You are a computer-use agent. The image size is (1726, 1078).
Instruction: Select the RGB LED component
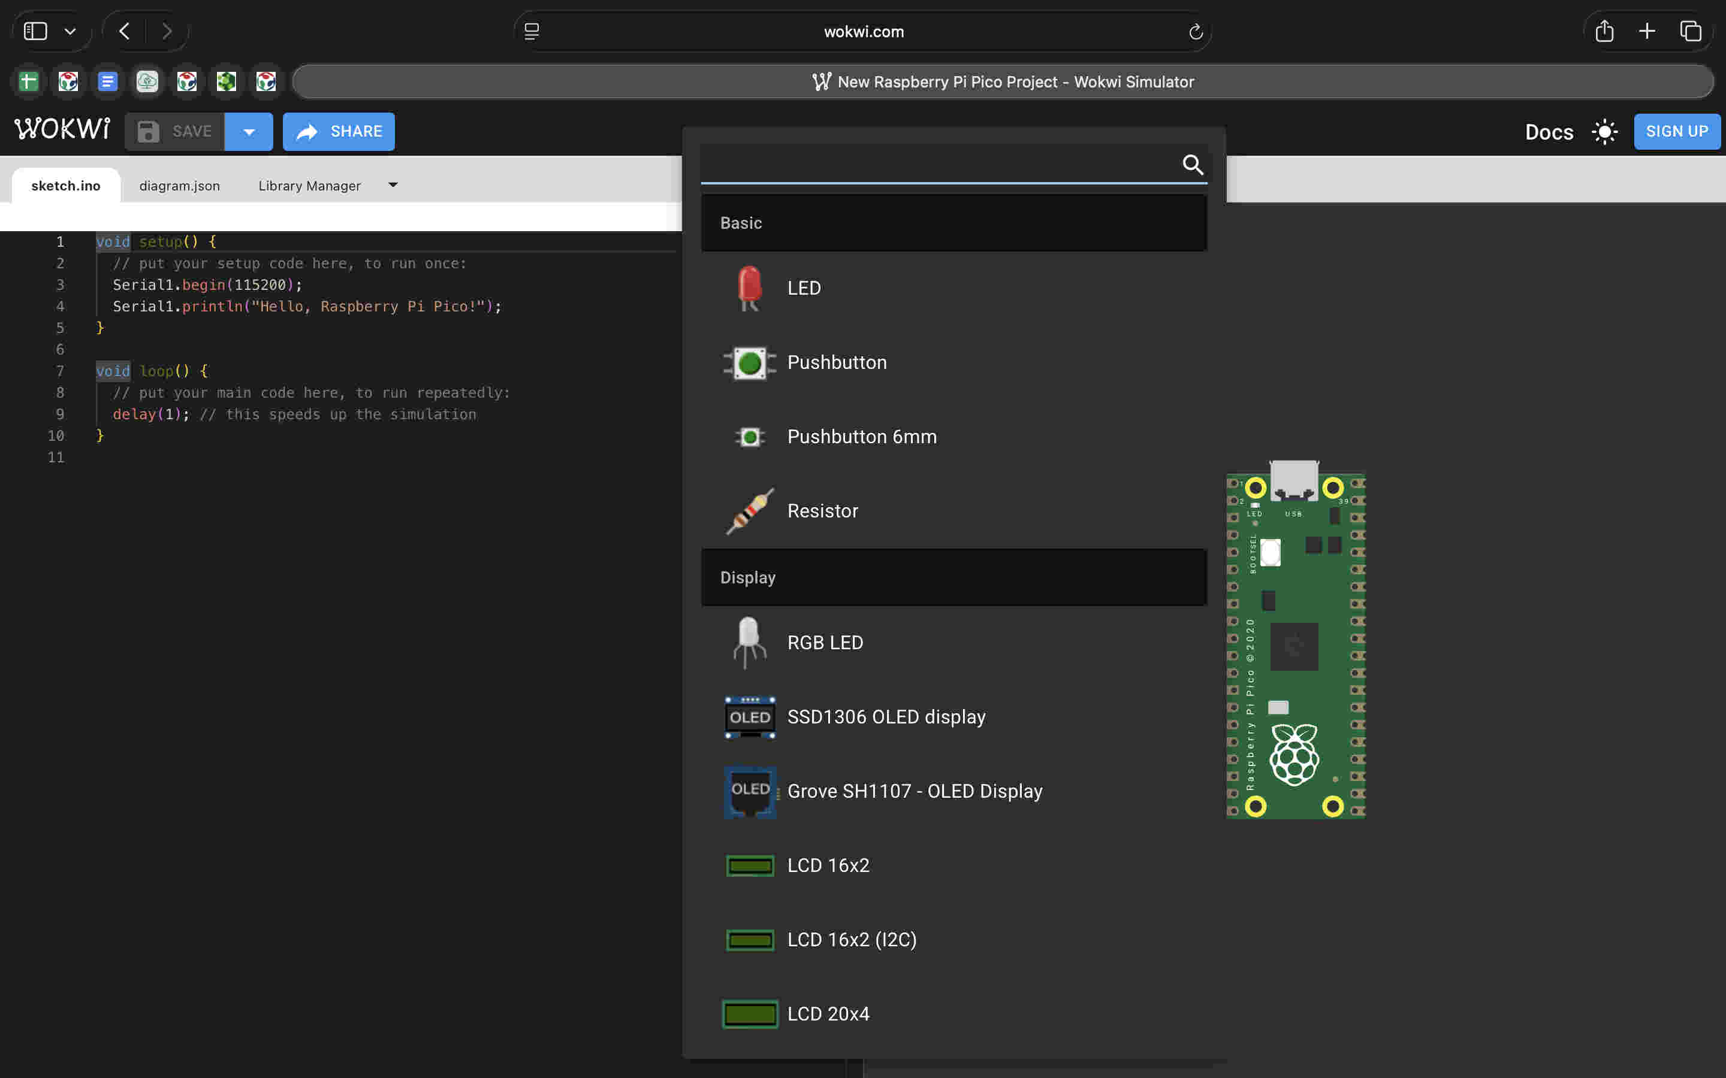click(825, 643)
